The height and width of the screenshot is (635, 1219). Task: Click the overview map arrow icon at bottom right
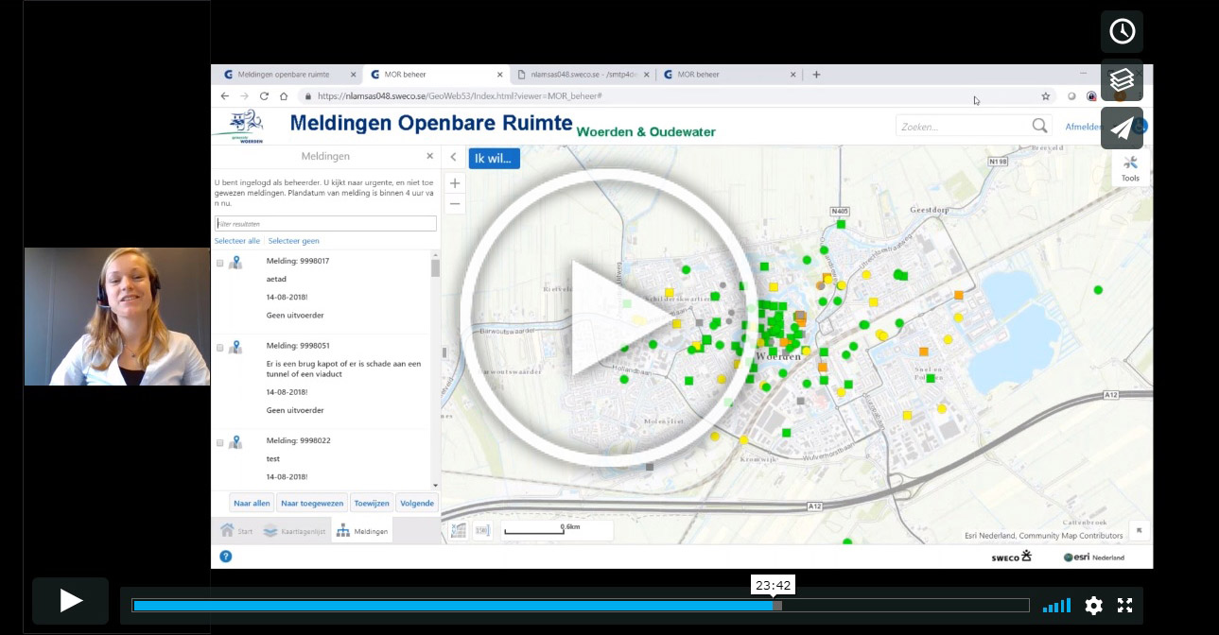point(1139,530)
